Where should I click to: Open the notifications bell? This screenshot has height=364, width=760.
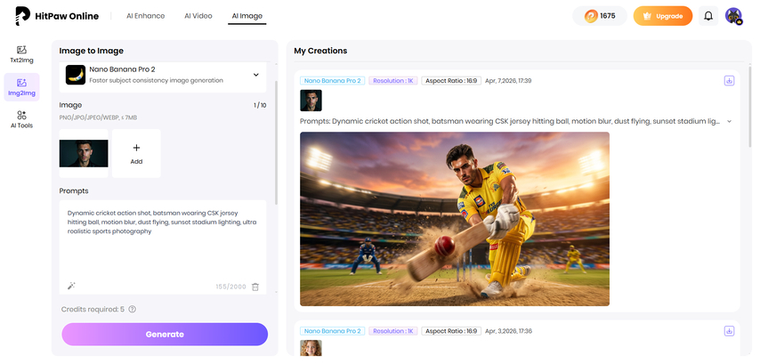pyautogui.click(x=708, y=16)
